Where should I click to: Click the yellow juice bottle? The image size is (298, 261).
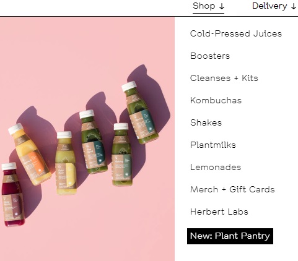click(x=66, y=163)
